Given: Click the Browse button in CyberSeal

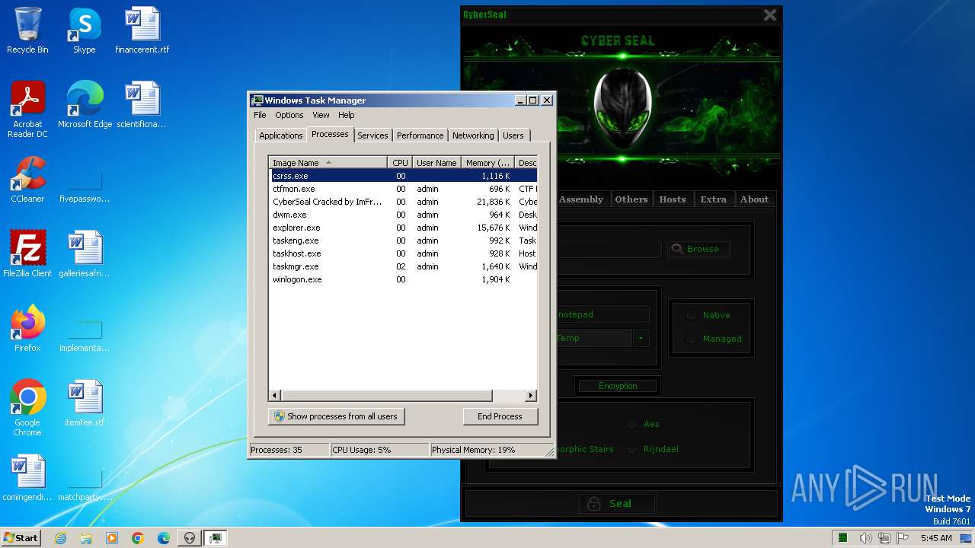Looking at the screenshot, I should click(698, 249).
